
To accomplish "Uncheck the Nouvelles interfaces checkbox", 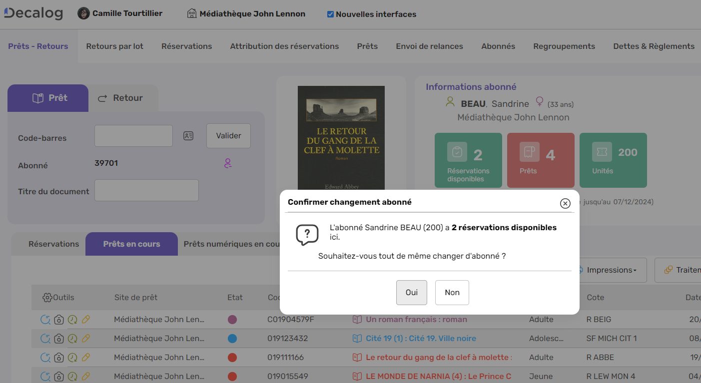I will (x=330, y=14).
